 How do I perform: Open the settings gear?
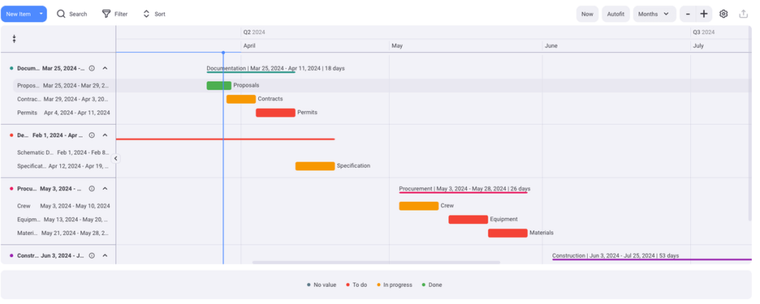pyautogui.click(x=723, y=14)
